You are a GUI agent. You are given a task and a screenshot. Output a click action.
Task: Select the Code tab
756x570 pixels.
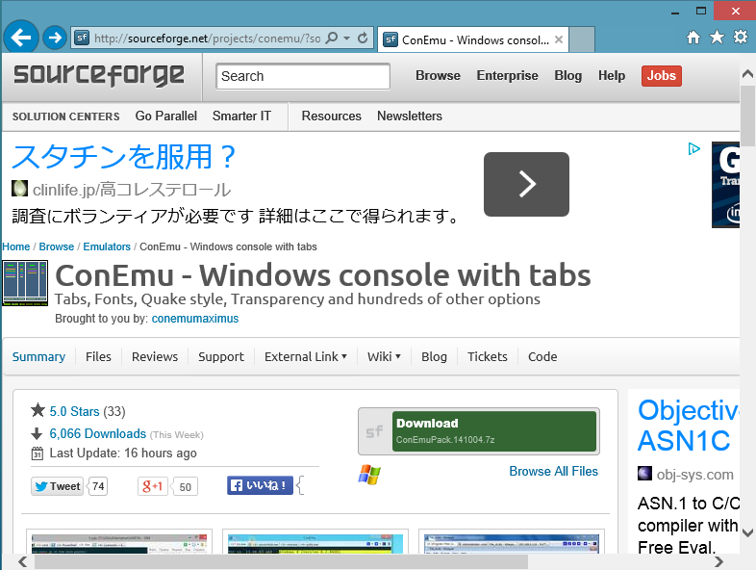tap(542, 356)
